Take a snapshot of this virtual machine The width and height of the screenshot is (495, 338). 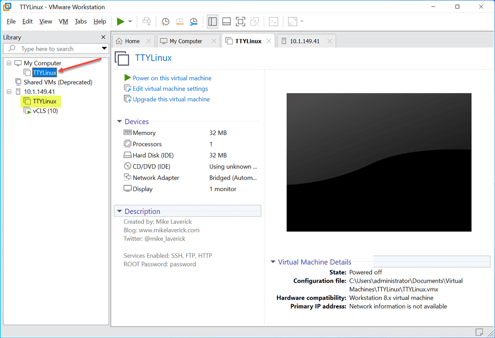pos(165,21)
